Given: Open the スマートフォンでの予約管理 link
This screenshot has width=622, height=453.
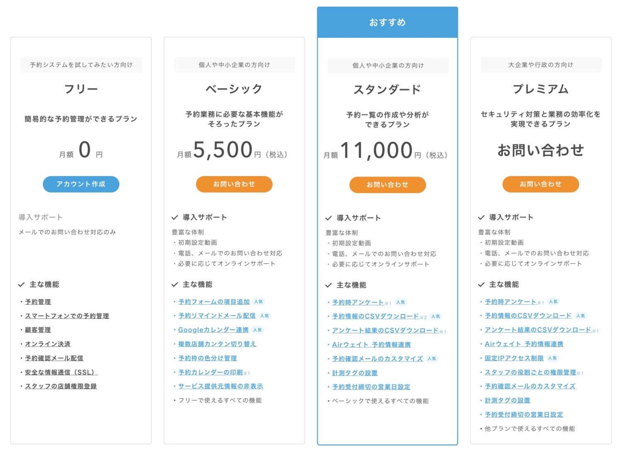Looking at the screenshot, I should [68, 316].
